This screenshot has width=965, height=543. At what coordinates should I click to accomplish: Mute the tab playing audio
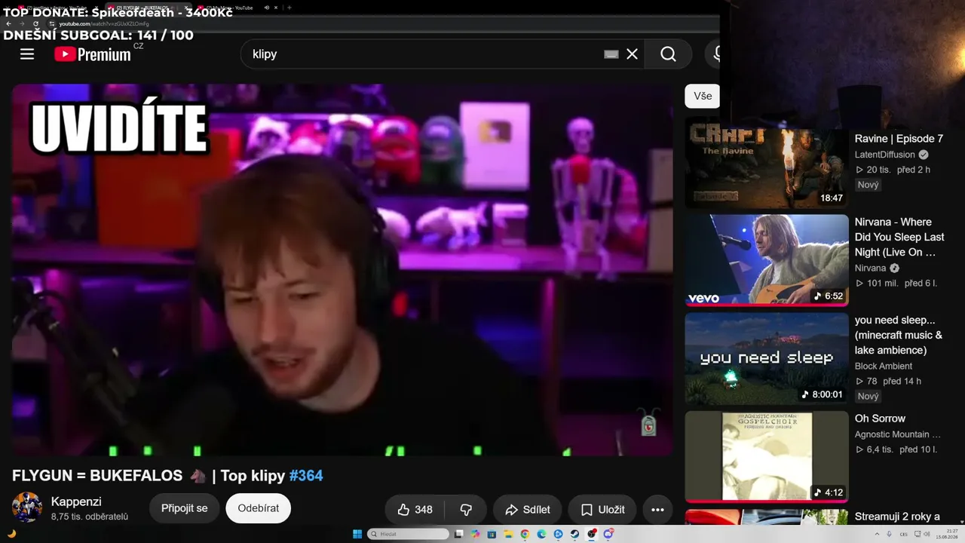coord(266,8)
